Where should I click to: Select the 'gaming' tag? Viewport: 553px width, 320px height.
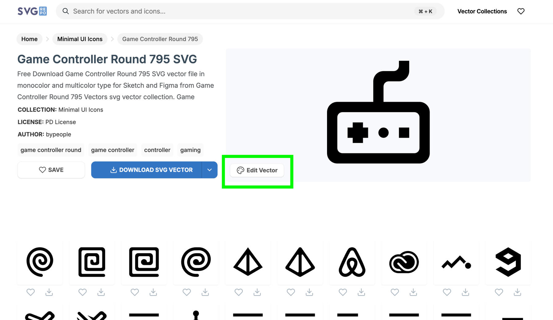(190, 150)
